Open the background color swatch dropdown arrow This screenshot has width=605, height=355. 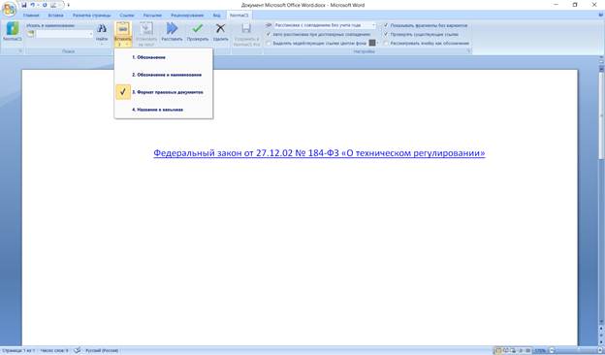pyautogui.click(x=378, y=43)
